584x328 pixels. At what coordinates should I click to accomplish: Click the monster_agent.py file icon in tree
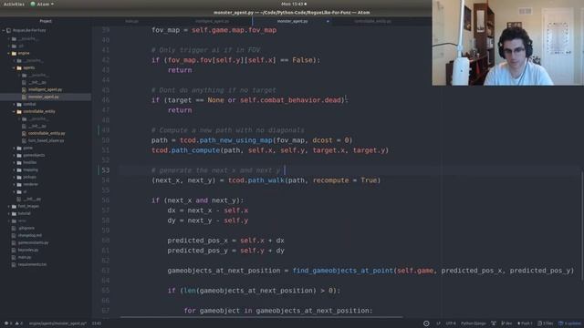25,97
